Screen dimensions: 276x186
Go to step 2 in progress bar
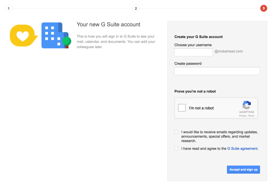tap(136, 8)
